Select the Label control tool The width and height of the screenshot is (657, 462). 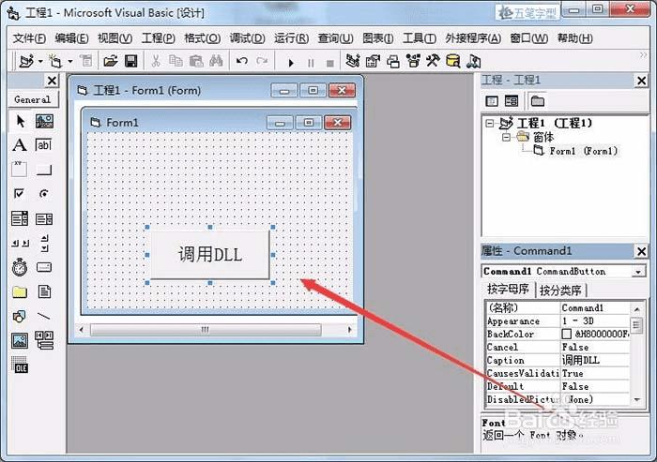pos(20,145)
